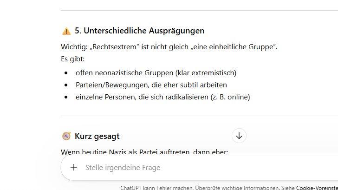Image resolution: width=338 pixels, height=190 pixels.
Task: Open the plus attachment menu
Action: (x=74, y=167)
